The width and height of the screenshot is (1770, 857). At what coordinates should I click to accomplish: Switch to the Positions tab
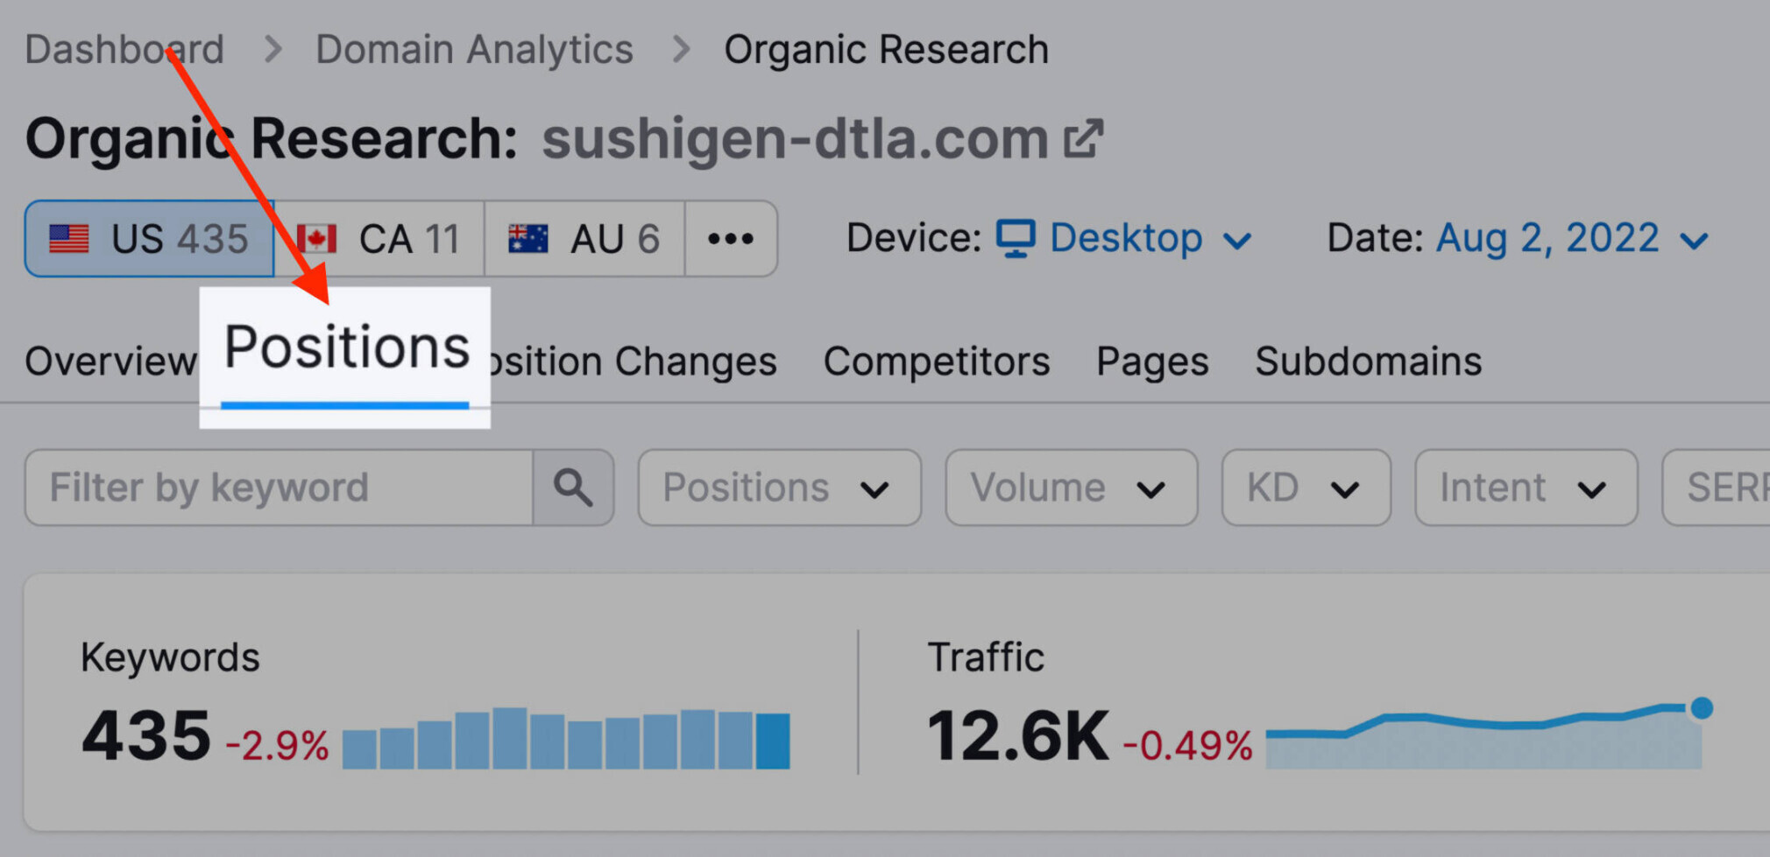click(346, 348)
